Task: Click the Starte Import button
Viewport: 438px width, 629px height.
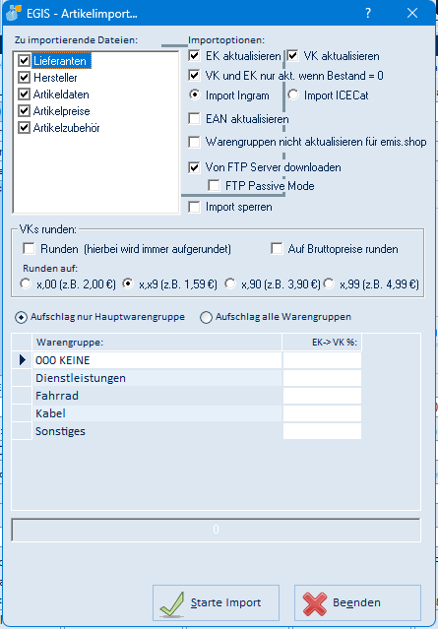Action: pyautogui.click(x=216, y=603)
